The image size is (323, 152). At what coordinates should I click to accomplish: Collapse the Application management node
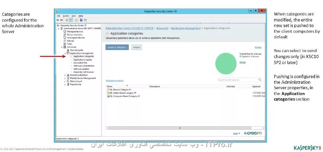coord(65,53)
